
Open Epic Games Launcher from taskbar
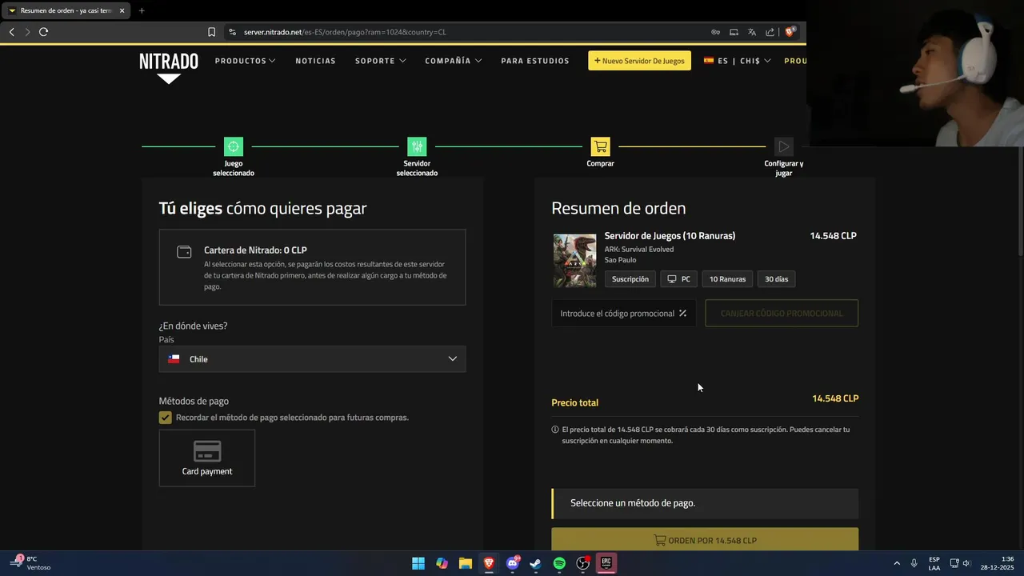pyautogui.click(x=606, y=563)
